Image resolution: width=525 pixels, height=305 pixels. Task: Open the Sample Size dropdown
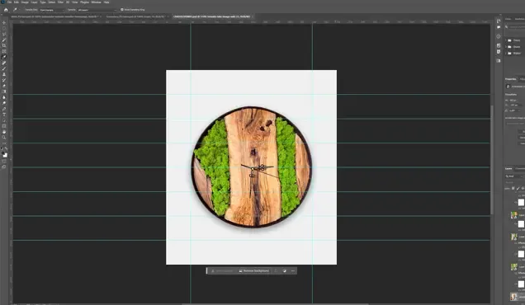tap(52, 10)
